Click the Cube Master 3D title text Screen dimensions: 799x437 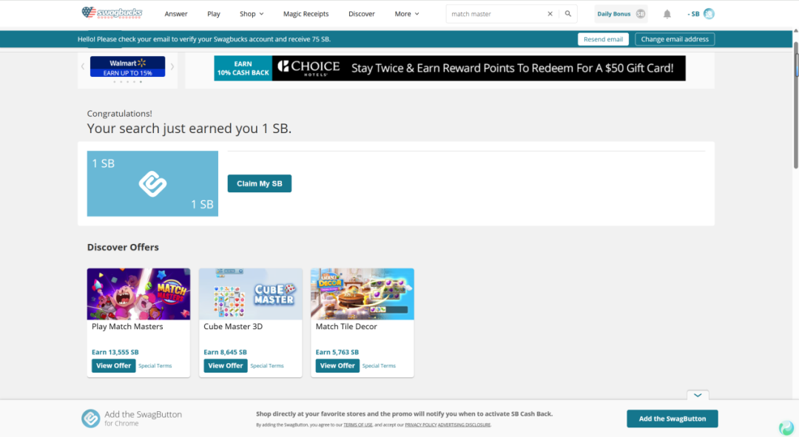click(x=233, y=327)
